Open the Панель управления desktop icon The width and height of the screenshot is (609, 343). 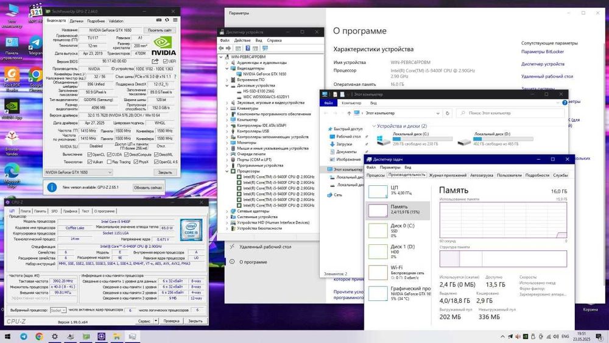click(x=12, y=49)
